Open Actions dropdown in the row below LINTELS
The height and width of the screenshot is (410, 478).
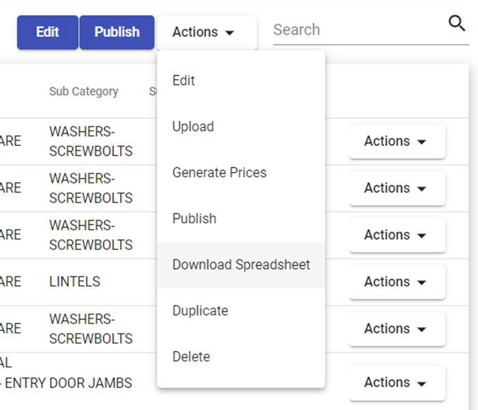click(x=397, y=329)
